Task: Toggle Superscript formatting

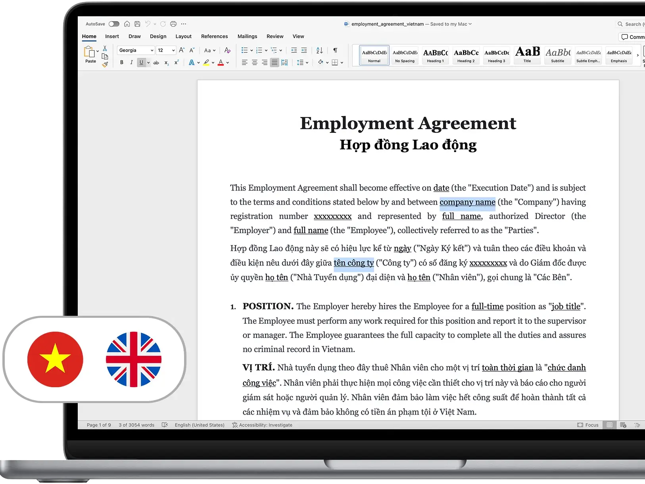Action: point(177,62)
